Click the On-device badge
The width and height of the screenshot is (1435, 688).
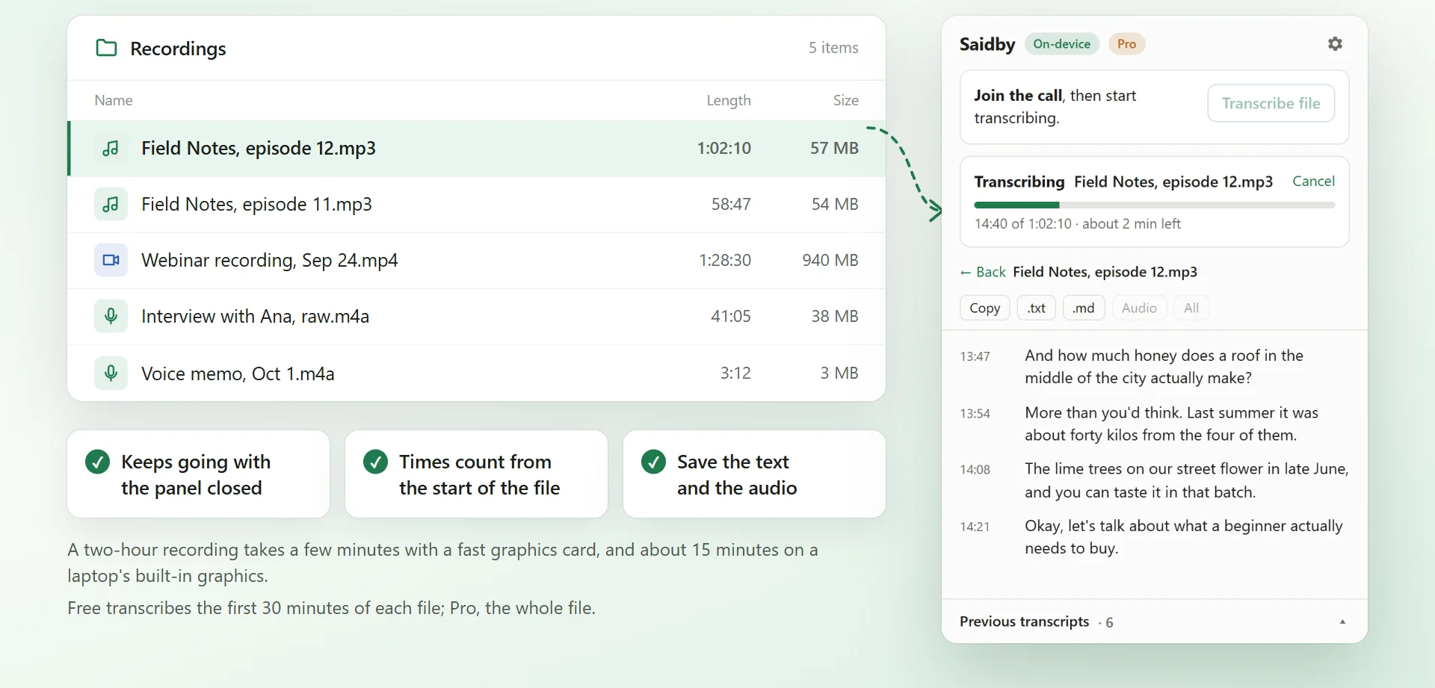point(1061,44)
